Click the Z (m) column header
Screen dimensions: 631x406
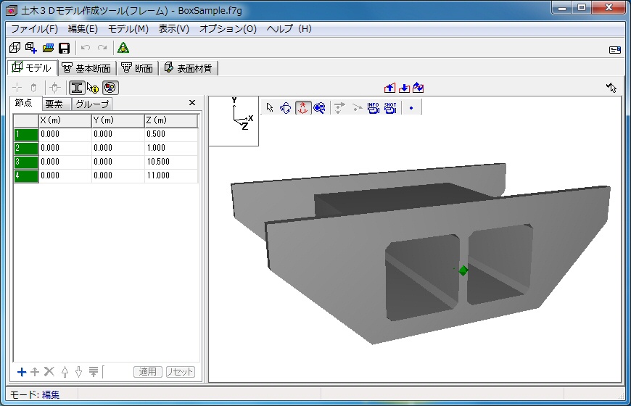coord(171,120)
